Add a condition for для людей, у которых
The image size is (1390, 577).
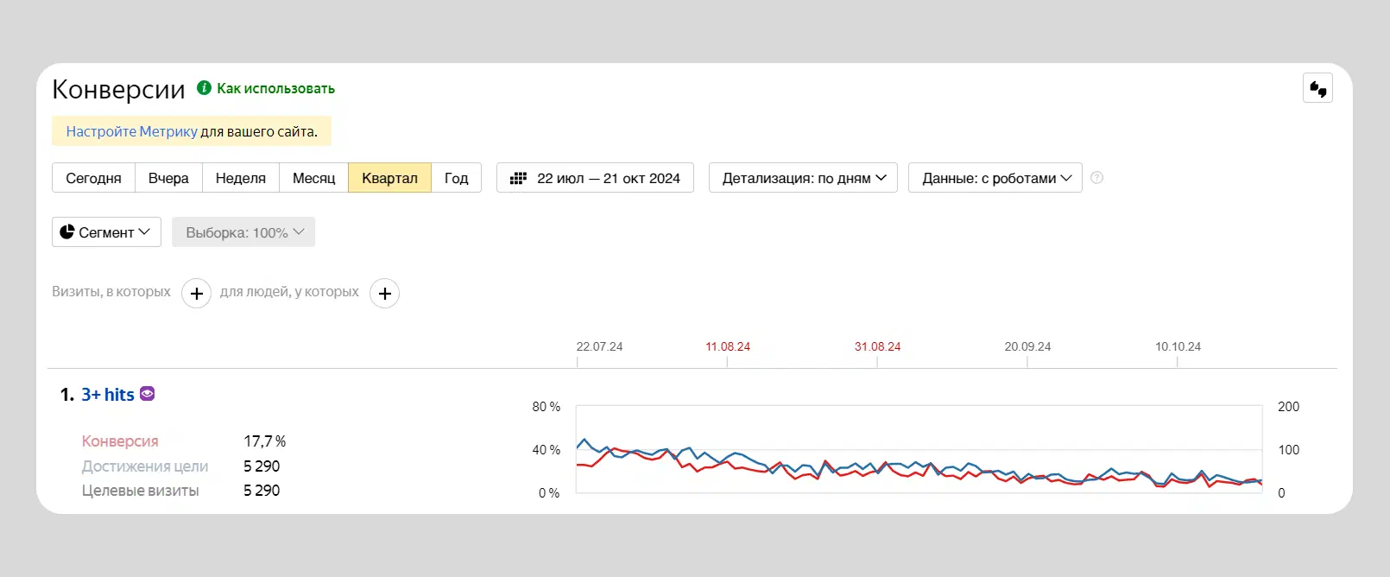(x=384, y=294)
